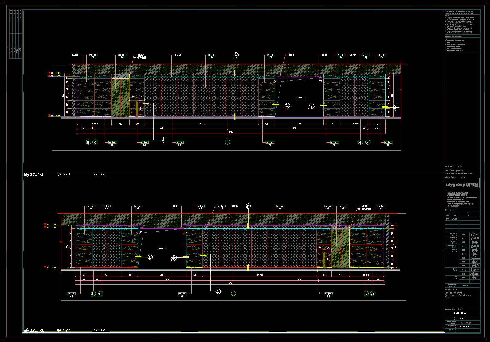Select the green label box inside upper elevator opening
The width and height of the screenshot is (490, 342).
click(x=301, y=98)
